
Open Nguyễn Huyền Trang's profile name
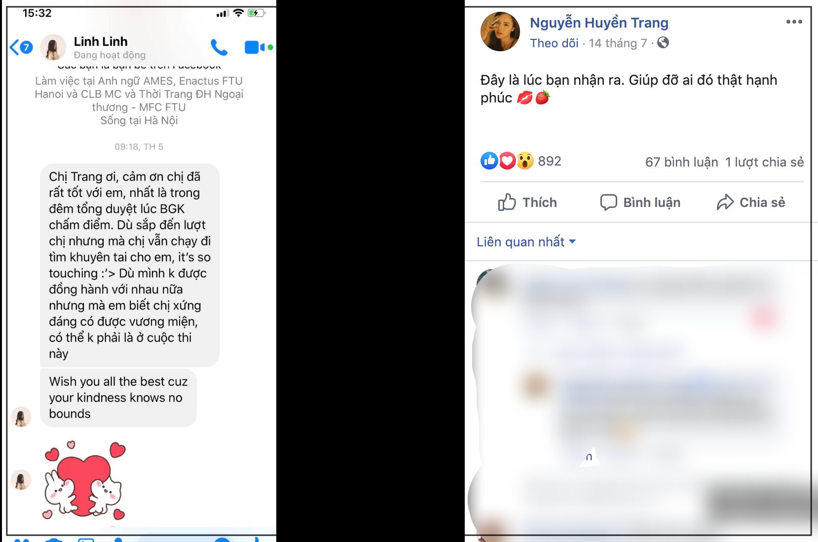[599, 23]
